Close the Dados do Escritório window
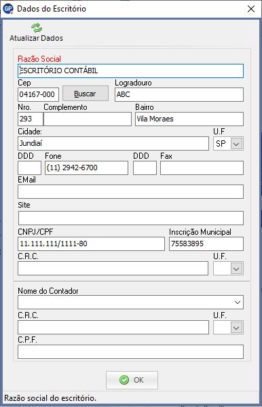The image size is (262, 407). (x=251, y=9)
